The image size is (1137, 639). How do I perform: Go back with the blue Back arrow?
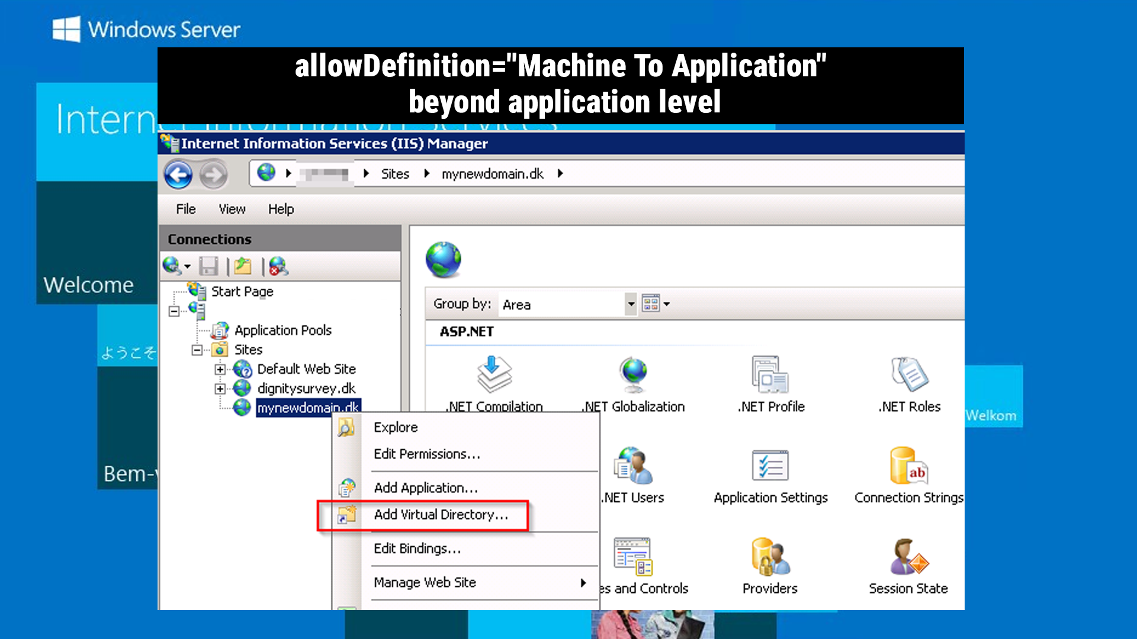click(178, 175)
